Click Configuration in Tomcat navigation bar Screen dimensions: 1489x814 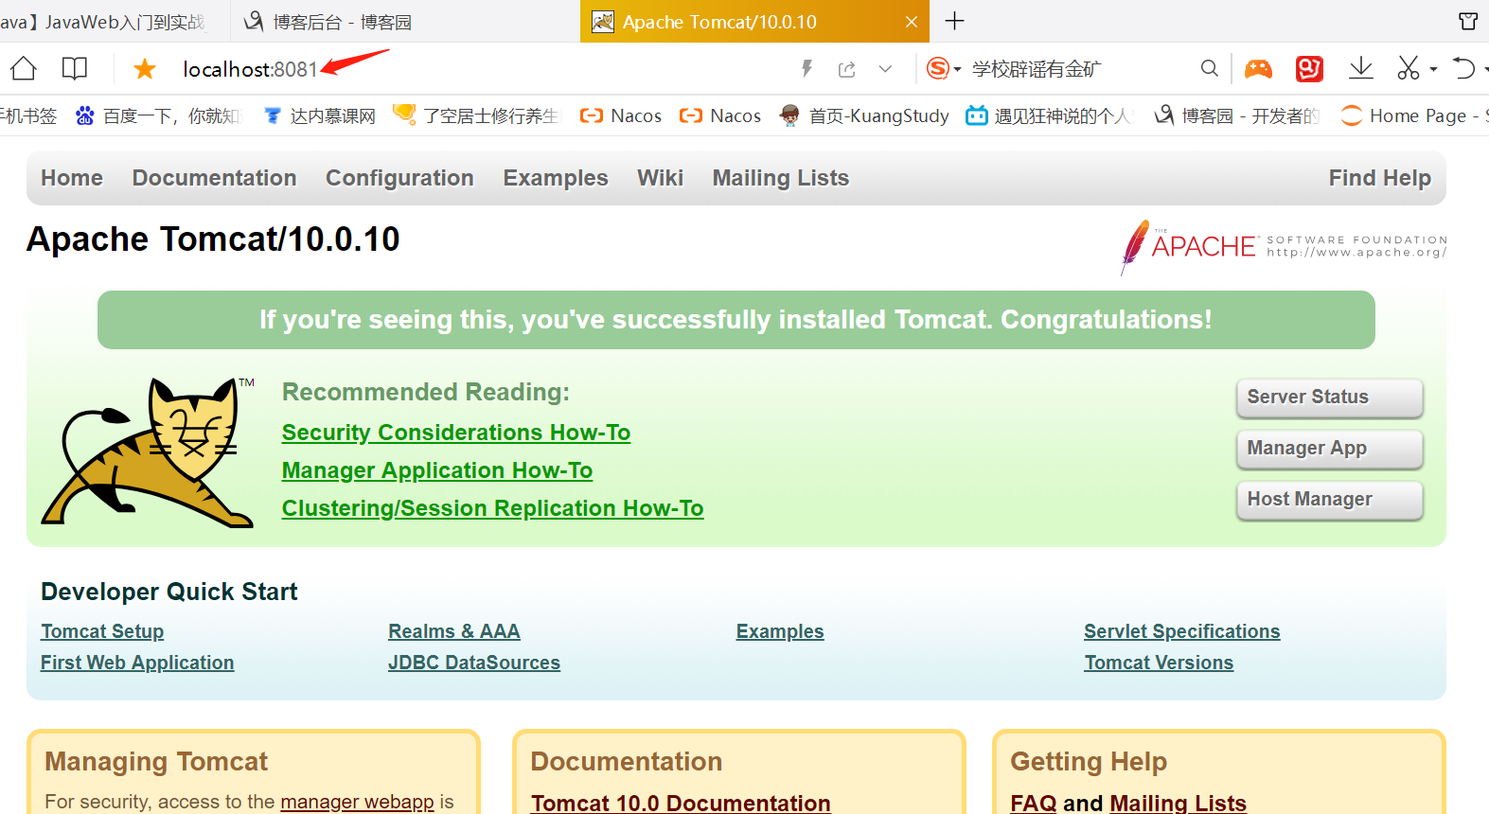point(399,178)
